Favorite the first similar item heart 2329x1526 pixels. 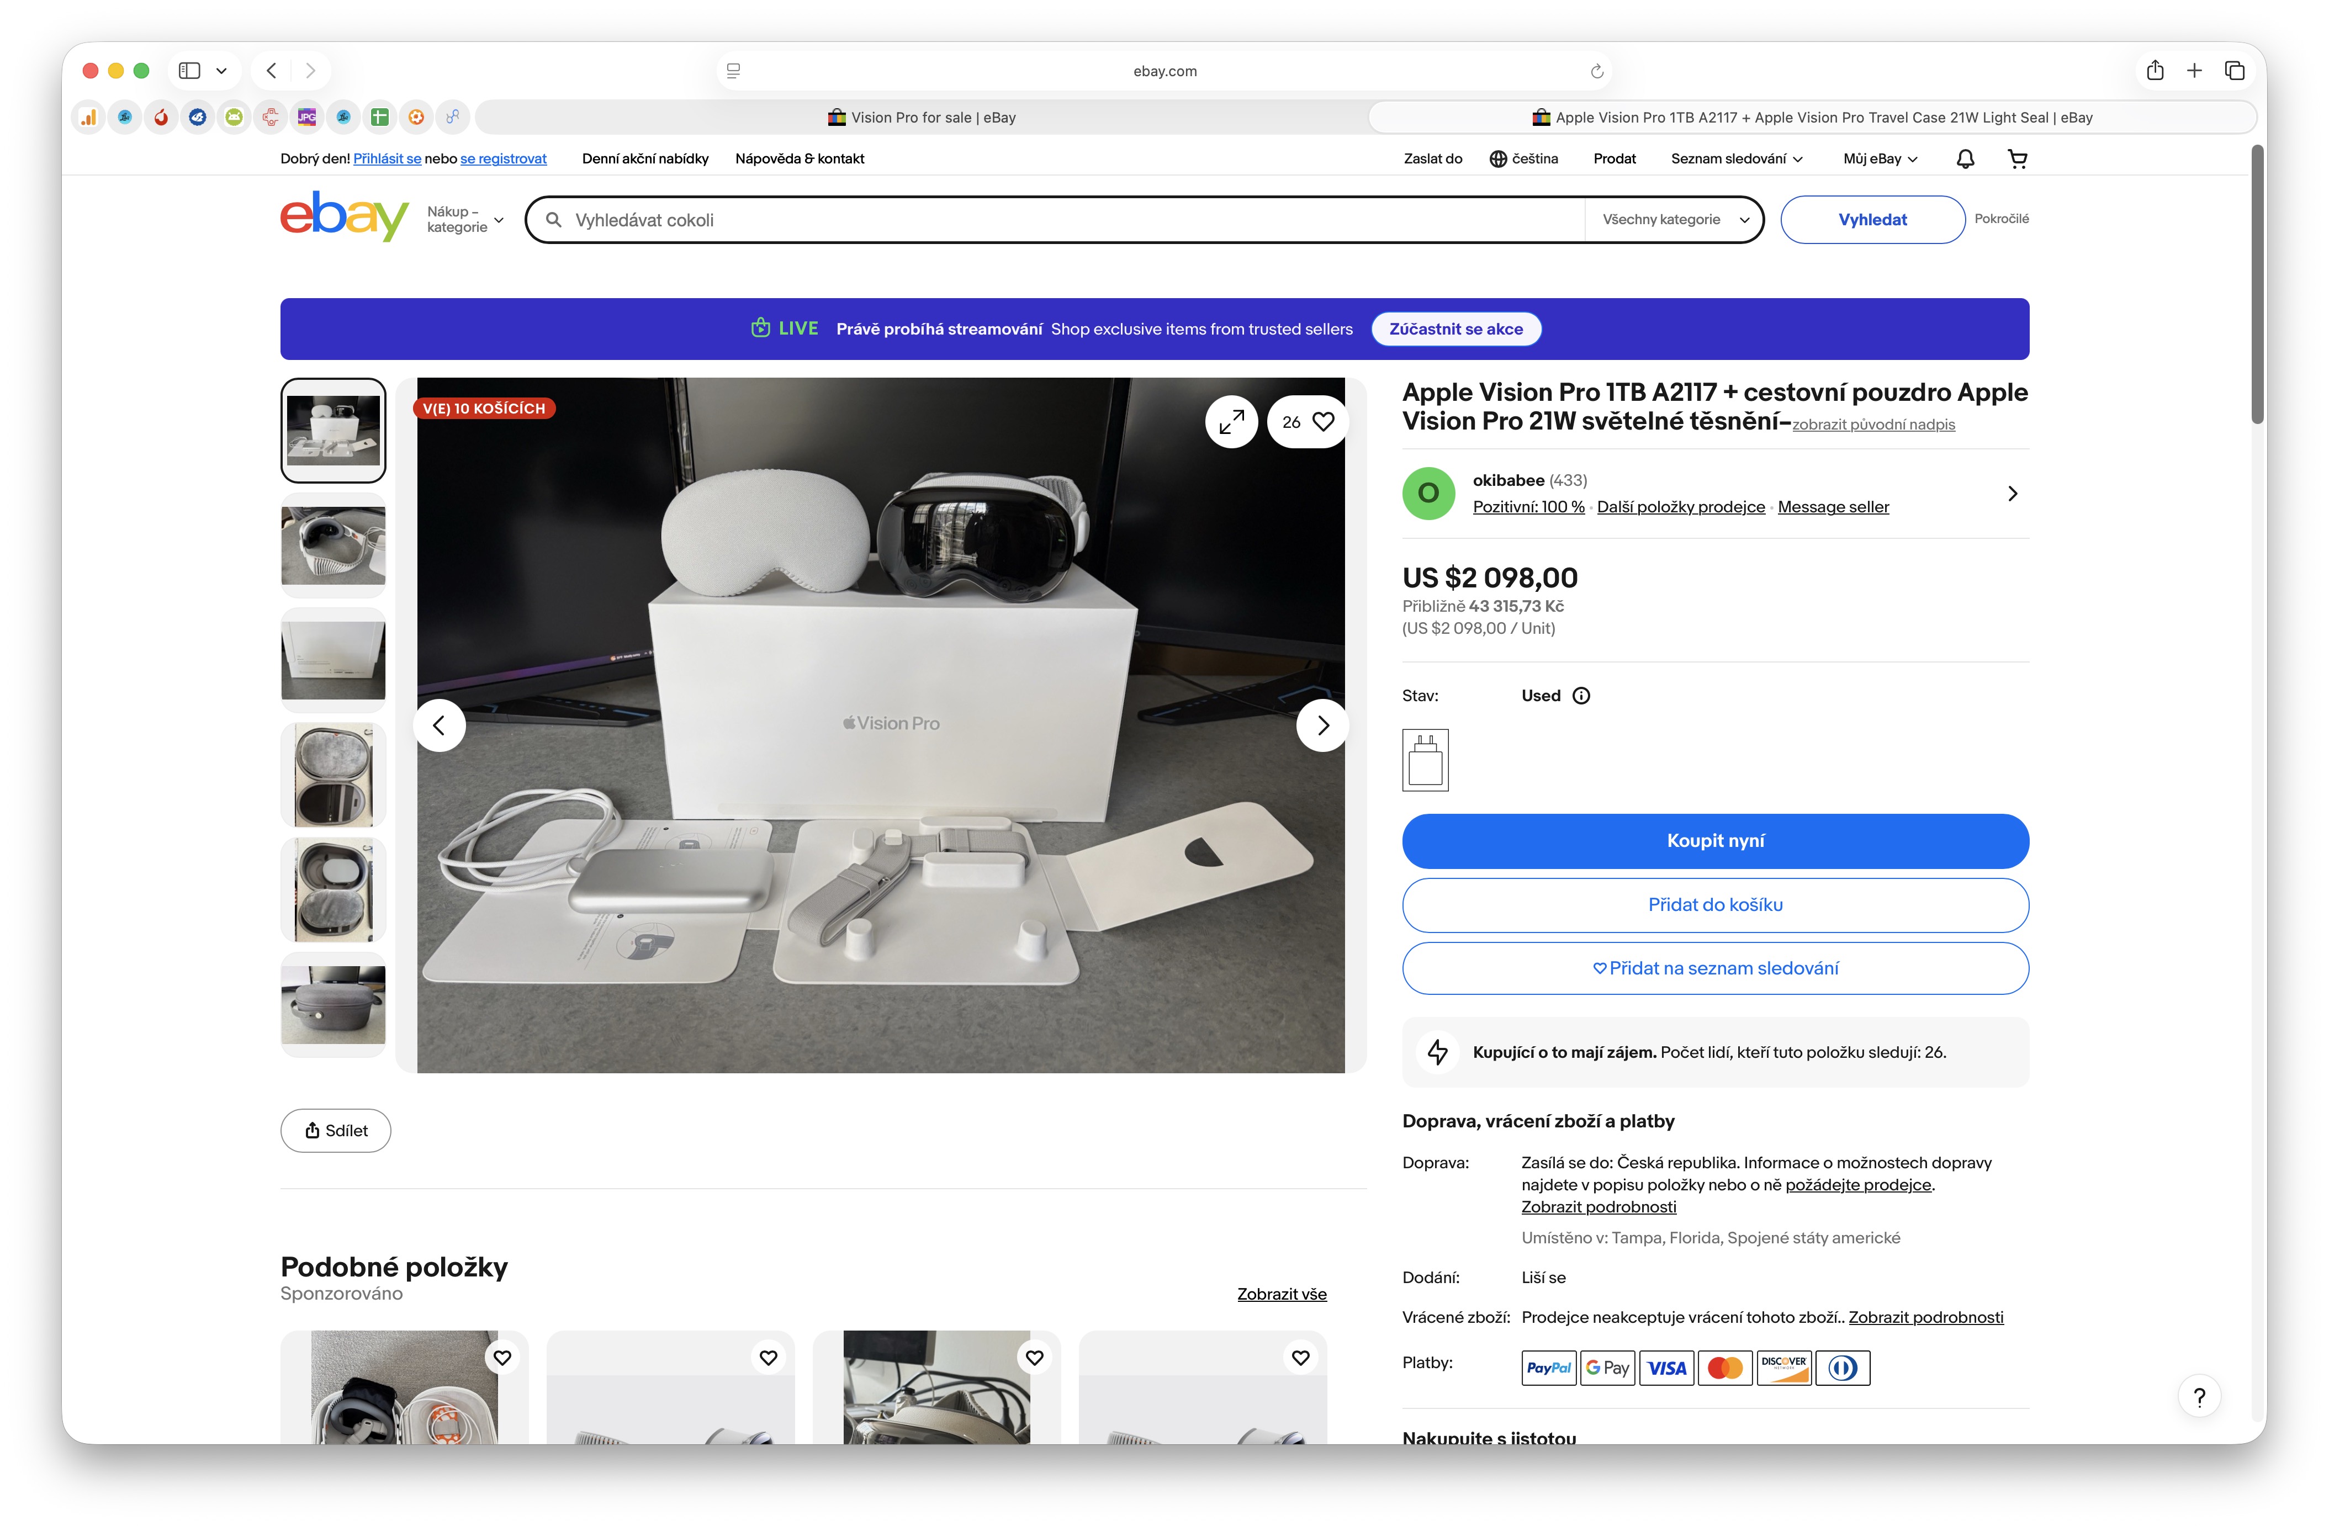[502, 1358]
